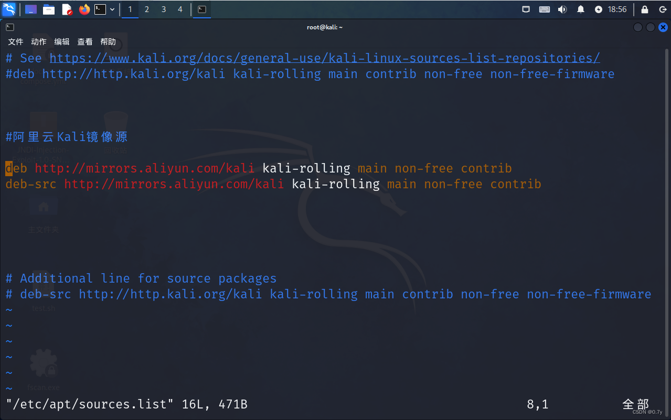Open the volume control tray icon

tap(562, 9)
